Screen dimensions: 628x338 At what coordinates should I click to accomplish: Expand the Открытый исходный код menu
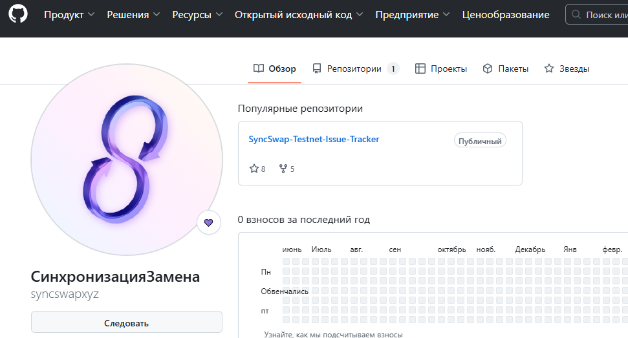pyautogui.click(x=299, y=15)
